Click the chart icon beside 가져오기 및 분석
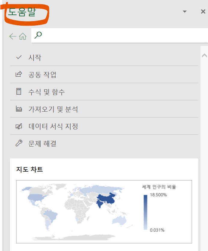The width and height of the screenshot is (208, 251). point(19,109)
